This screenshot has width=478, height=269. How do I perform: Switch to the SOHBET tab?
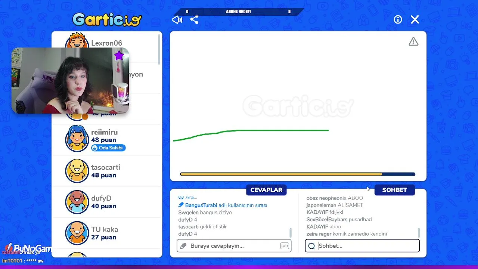tap(394, 190)
